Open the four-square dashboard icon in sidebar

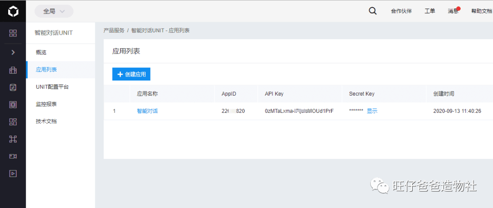click(13, 33)
